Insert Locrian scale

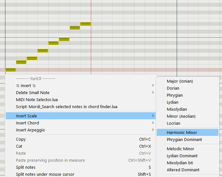(188, 123)
